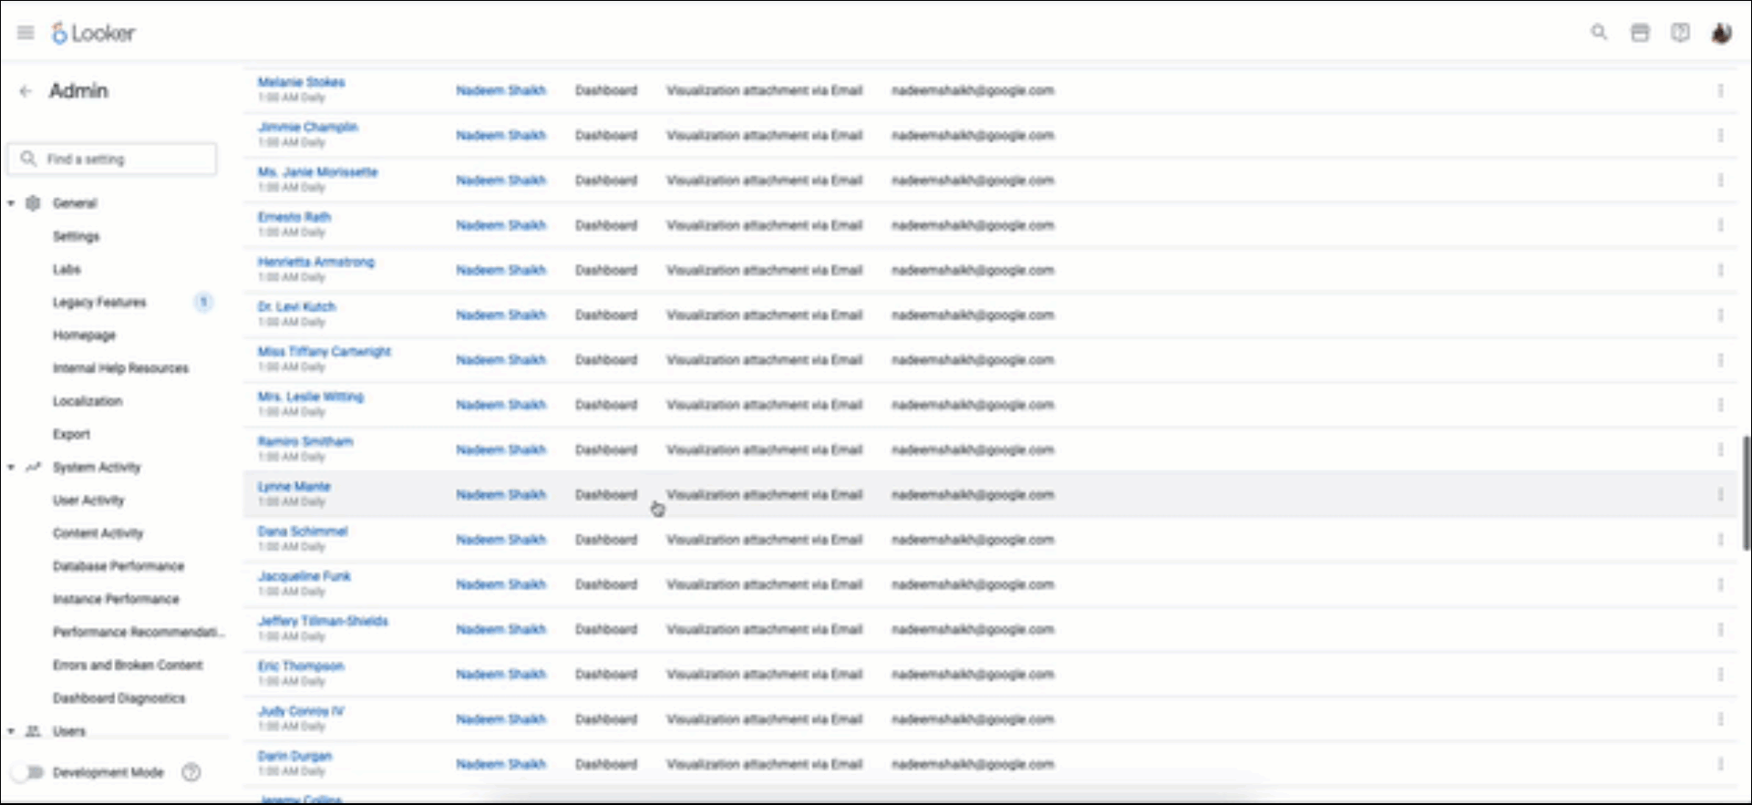Open three-dot menu for Ramiro Smitham row
The image size is (1752, 805).
click(1720, 449)
